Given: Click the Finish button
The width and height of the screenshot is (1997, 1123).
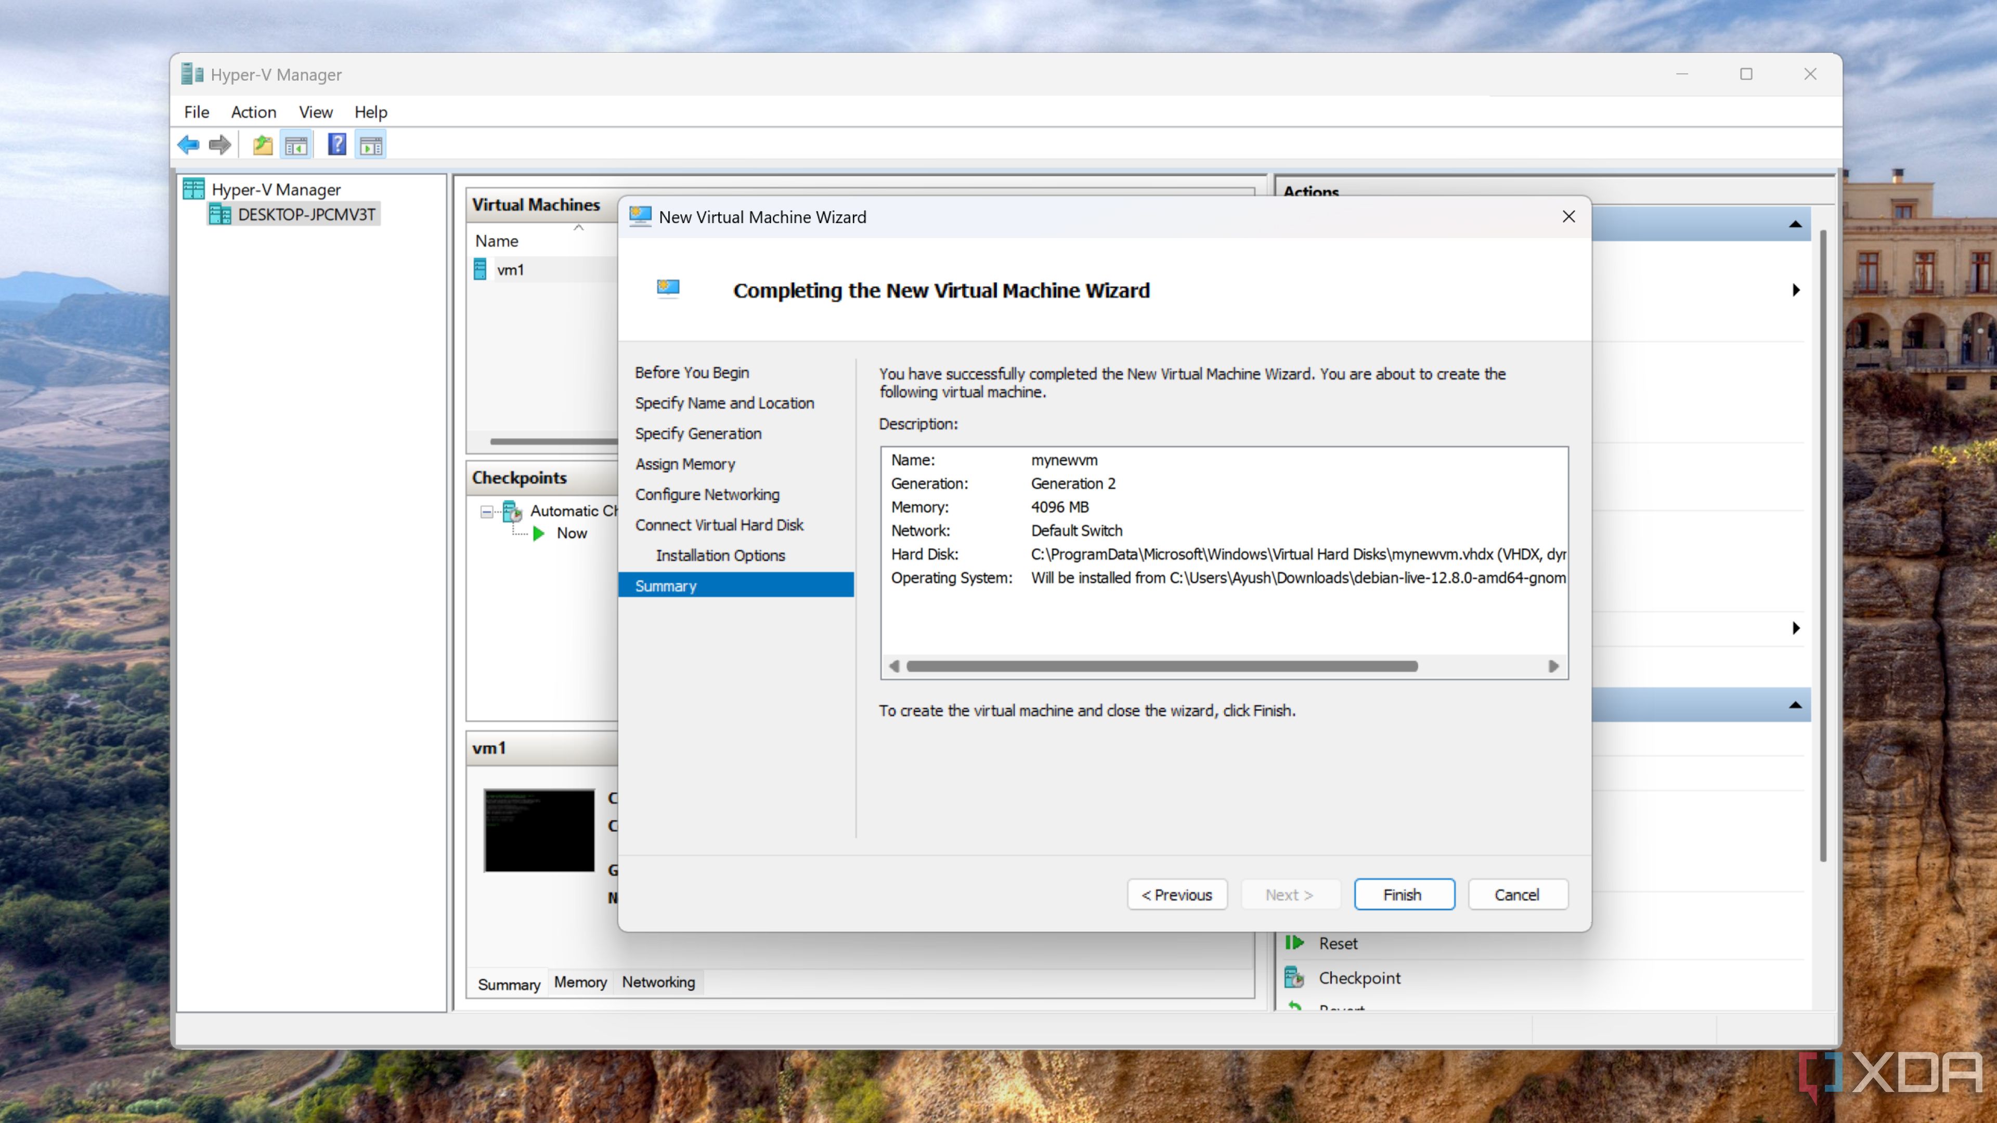Looking at the screenshot, I should 1403,894.
